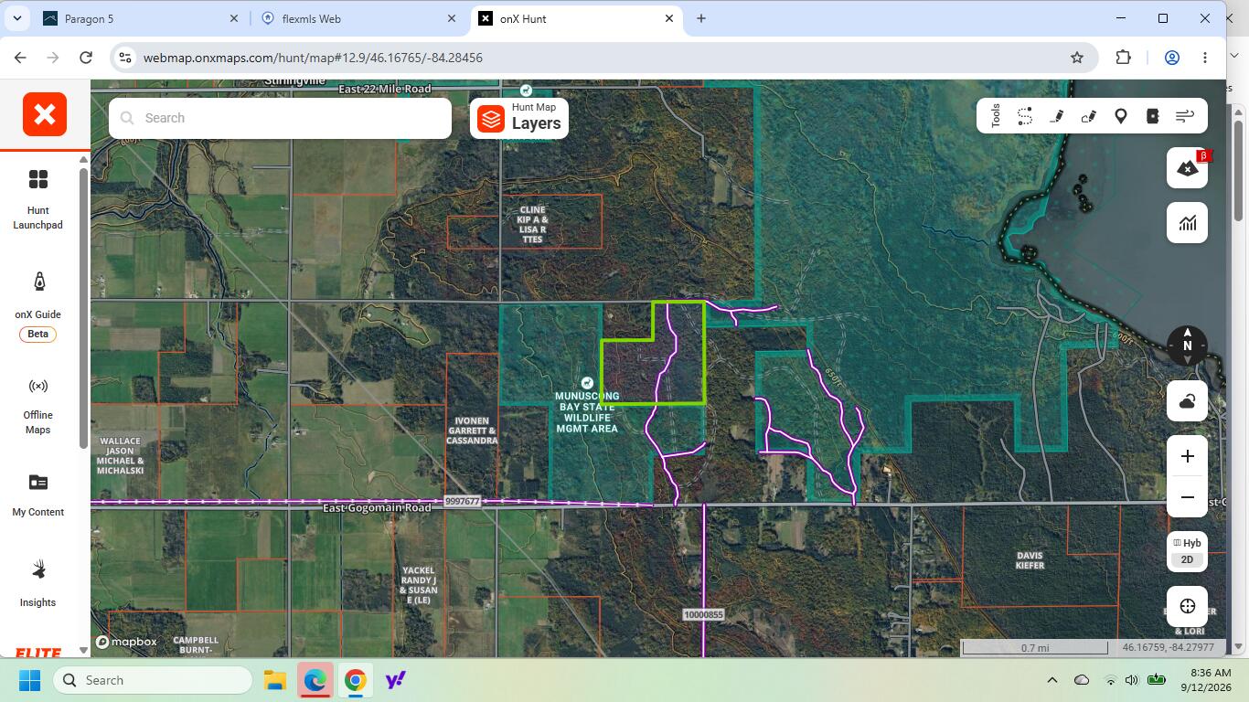The image size is (1249, 702).
Task: Click the YACKEL RANDY J & SUSAN parcel label
Action: point(419,585)
